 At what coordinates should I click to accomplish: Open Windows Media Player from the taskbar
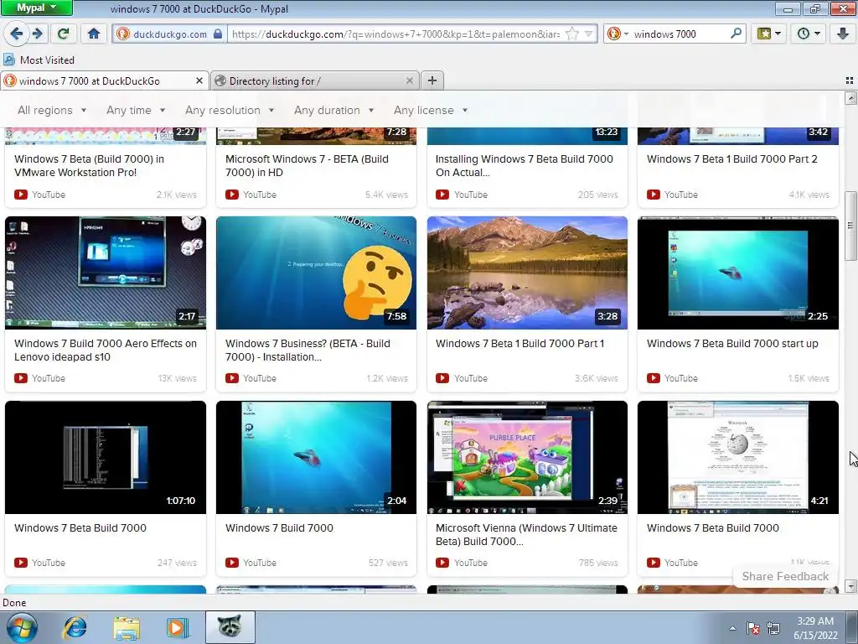tap(178, 627)
